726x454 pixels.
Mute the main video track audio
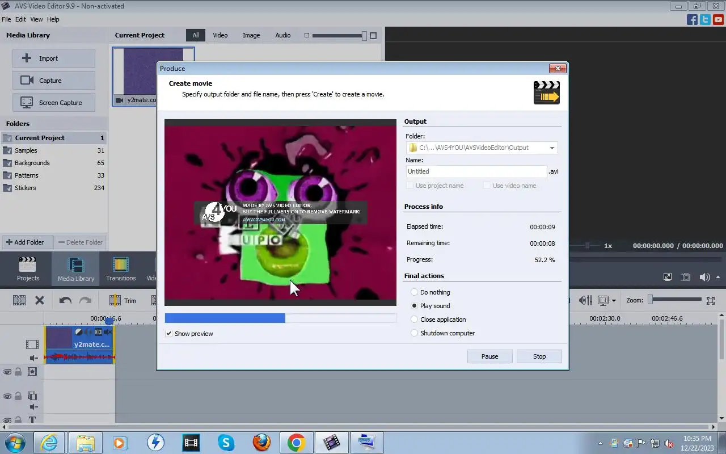(33, 358)
